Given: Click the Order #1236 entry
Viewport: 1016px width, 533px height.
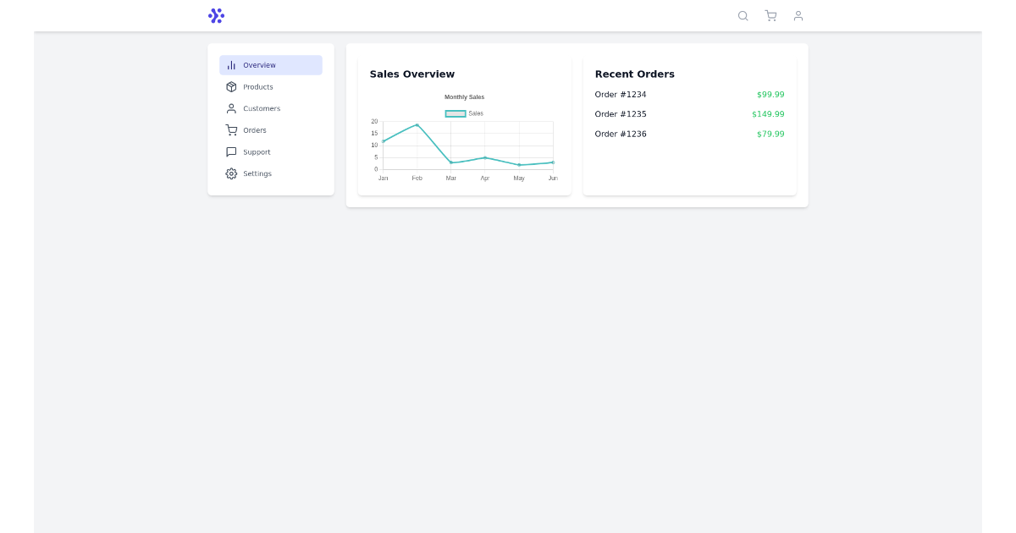Looking at the screenshot, I should 620,134.
